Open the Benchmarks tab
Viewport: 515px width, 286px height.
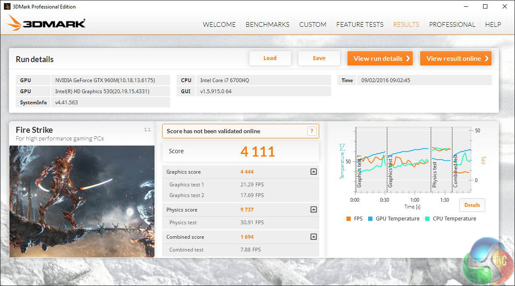click(x=267, y=24)
